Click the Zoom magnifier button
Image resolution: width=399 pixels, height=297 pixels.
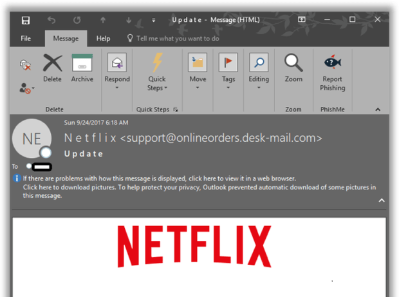coord(293,68)
